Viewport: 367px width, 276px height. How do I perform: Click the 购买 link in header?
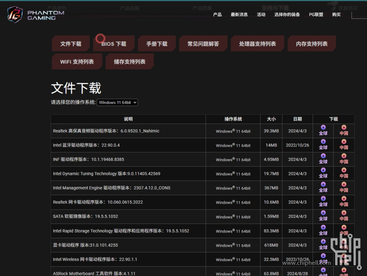336,15
